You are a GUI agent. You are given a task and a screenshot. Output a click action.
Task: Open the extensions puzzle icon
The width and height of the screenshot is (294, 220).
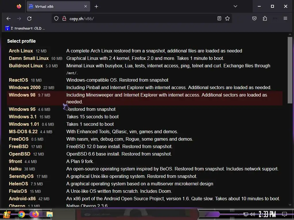(265, 18)
